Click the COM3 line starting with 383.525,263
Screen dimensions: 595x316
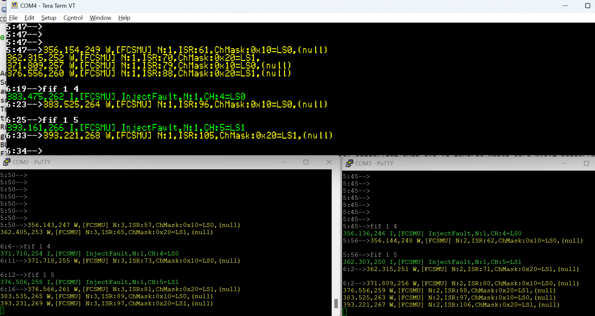click(449, 298)
